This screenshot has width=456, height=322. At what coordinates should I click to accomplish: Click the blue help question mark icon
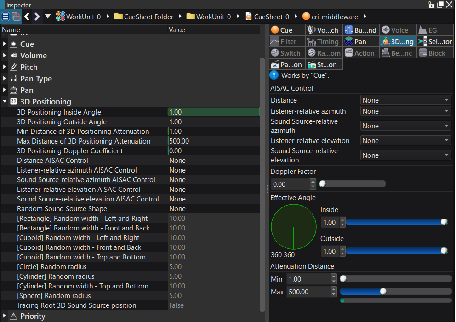tap(274, 75)
